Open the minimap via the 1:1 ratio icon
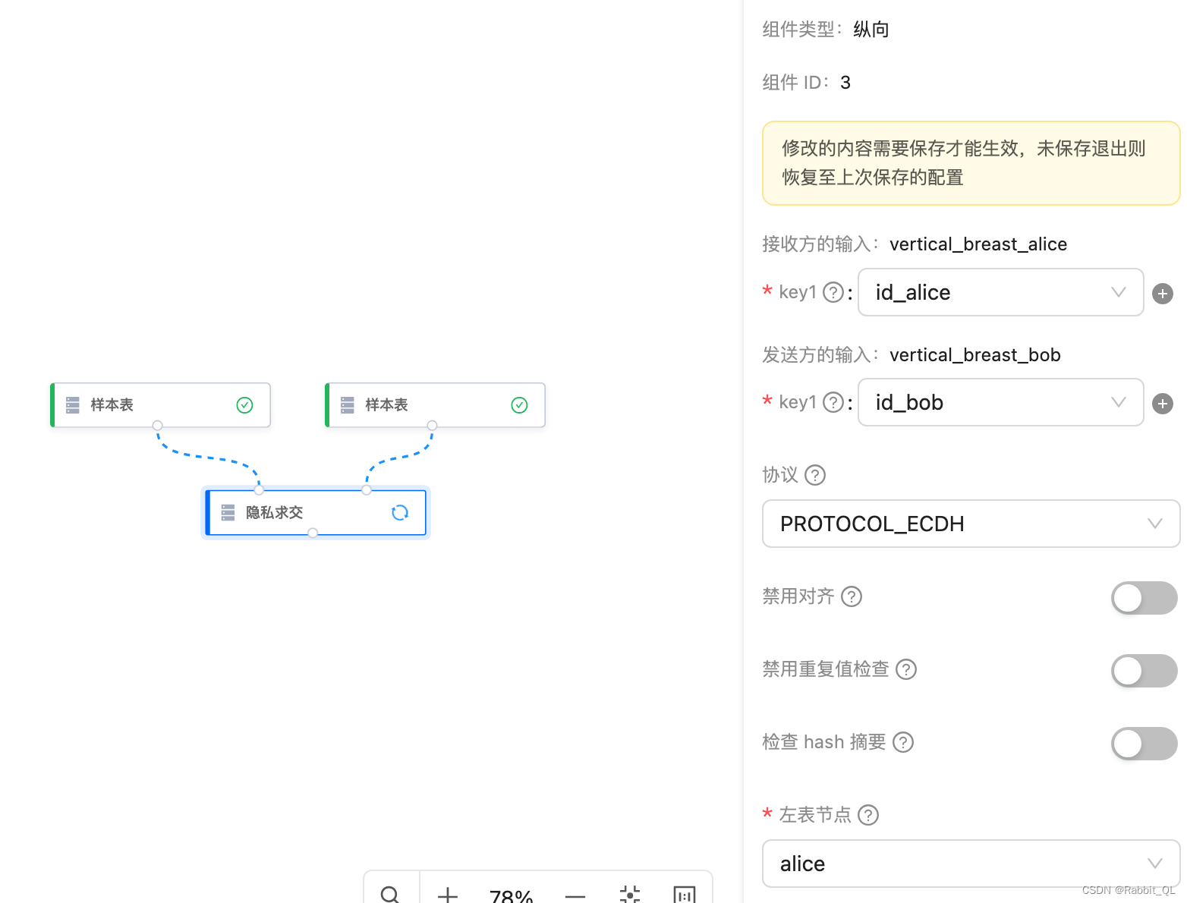The image size is (1187, 903). (x=684, y=895)
